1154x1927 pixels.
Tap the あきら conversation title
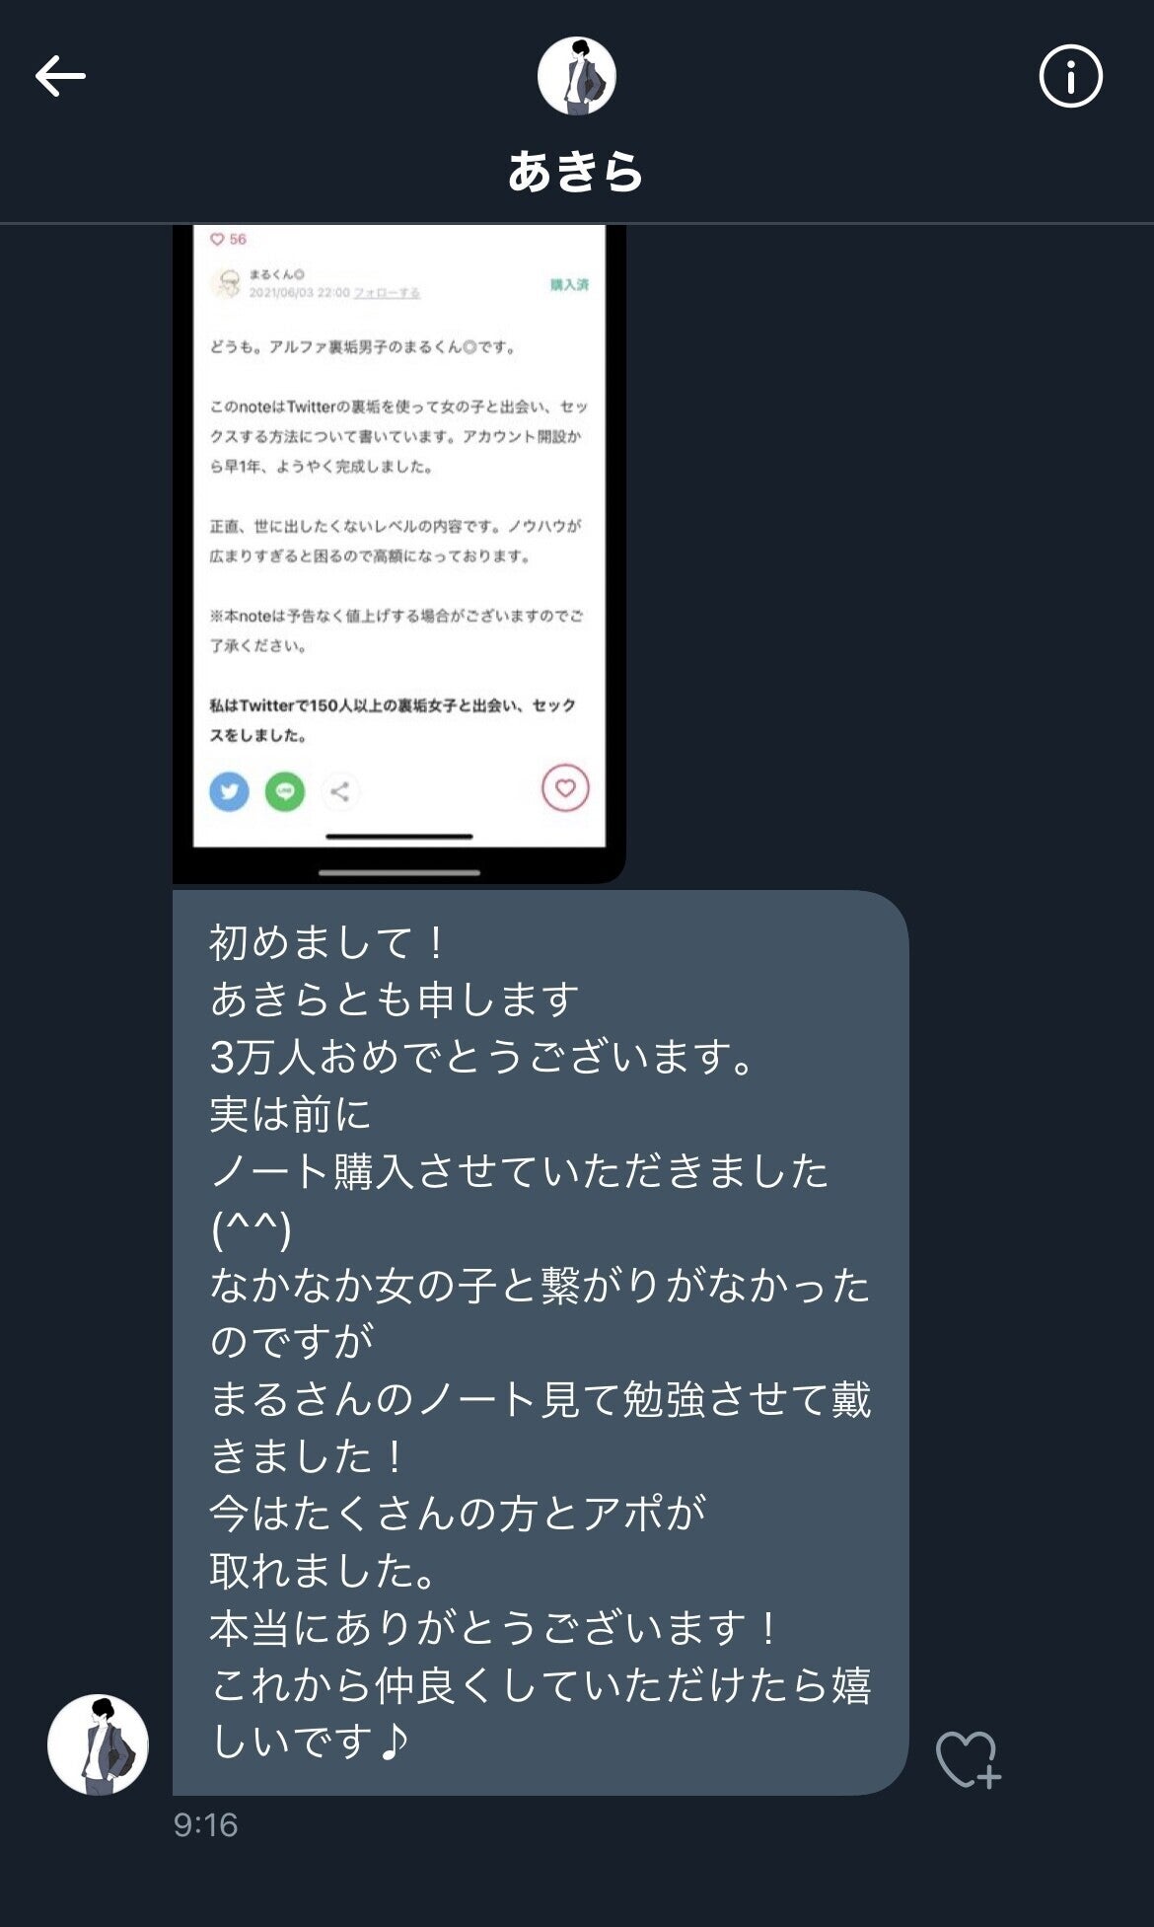(576, 171)
